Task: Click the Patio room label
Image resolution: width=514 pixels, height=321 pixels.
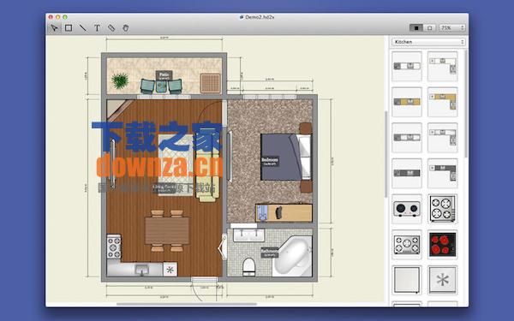Action: [x=164, y=75]
